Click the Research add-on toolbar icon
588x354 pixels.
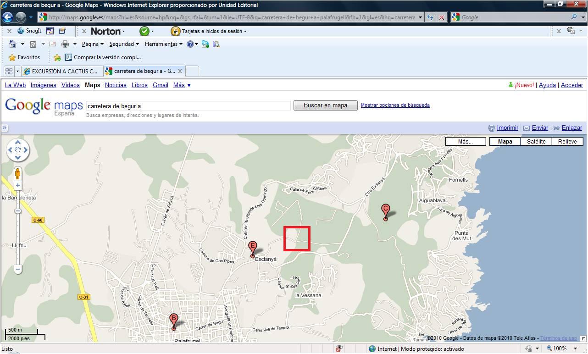tap(216, 44)
